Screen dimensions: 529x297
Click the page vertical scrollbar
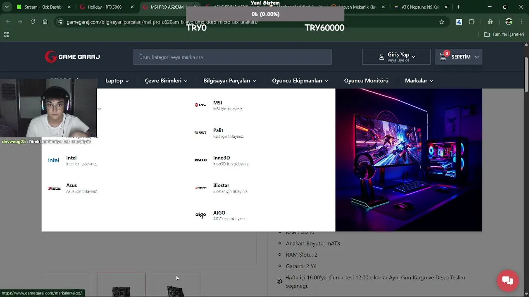[x=526, y=74]
